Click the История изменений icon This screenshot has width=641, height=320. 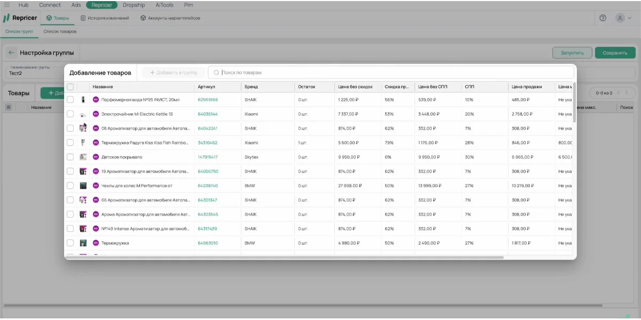tap(83, 18)
